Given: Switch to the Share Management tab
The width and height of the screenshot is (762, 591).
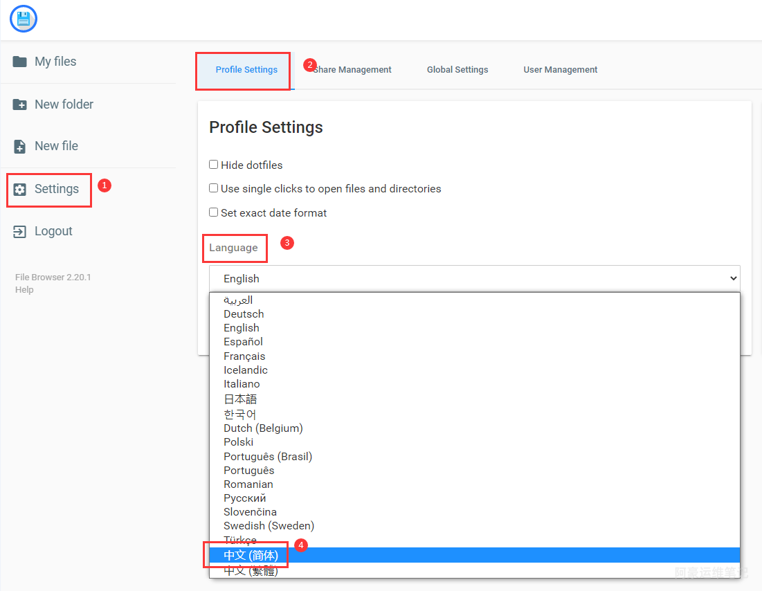Looking at the screenshot, I should tap(353, 70).
